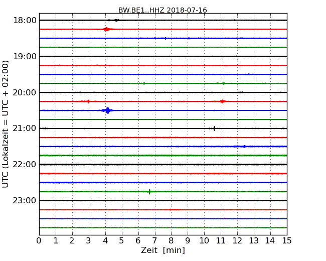
Task: Click x-axis tick label 14
Action: [270, 241]
